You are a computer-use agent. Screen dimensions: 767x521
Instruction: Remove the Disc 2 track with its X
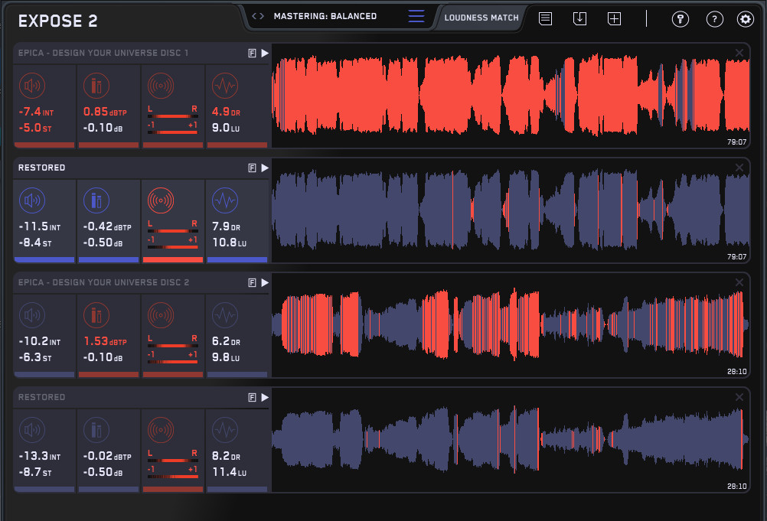739,282
